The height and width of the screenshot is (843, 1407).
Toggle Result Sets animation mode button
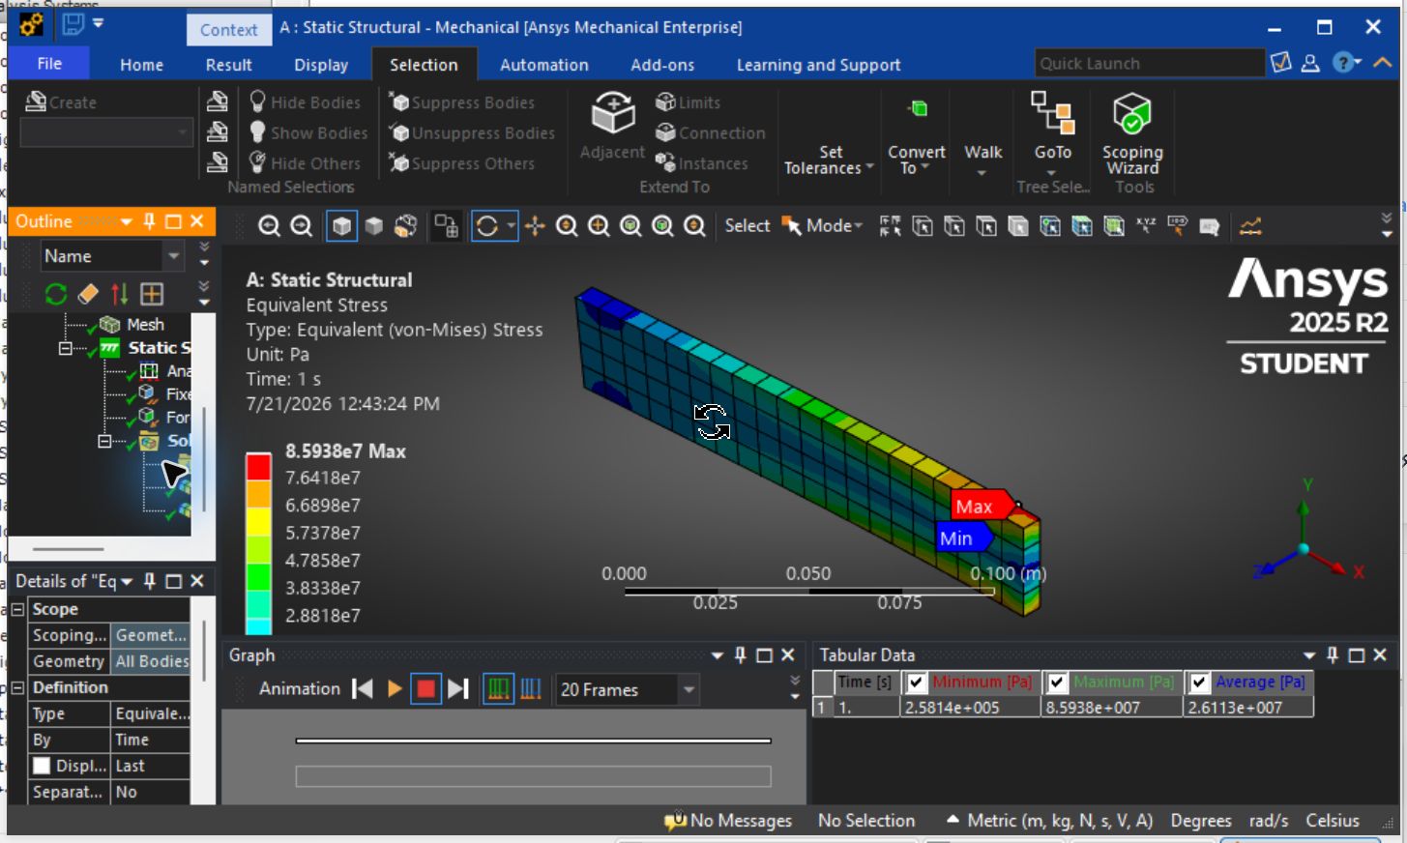click(x=531, y=689)
